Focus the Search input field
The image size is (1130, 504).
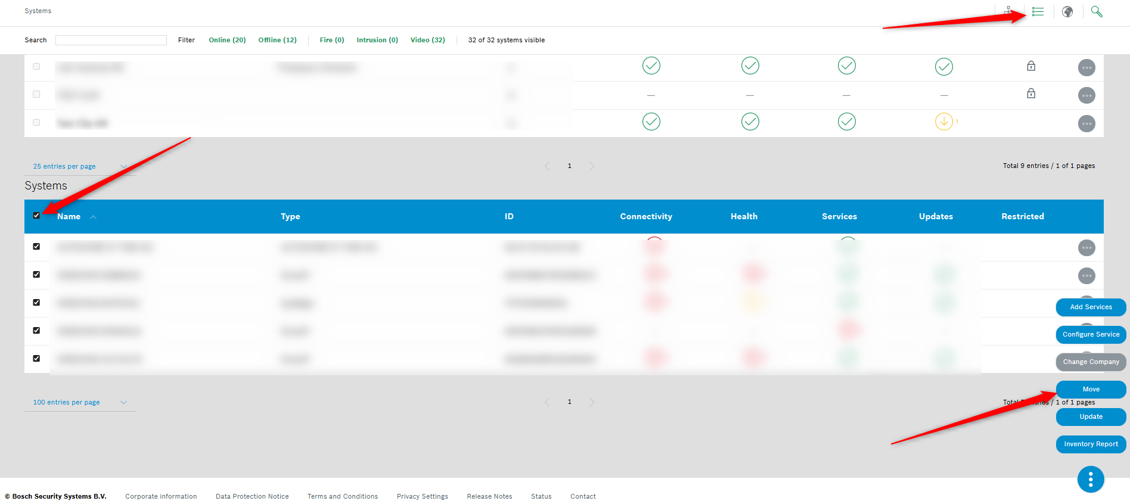[x=111, y=41]
